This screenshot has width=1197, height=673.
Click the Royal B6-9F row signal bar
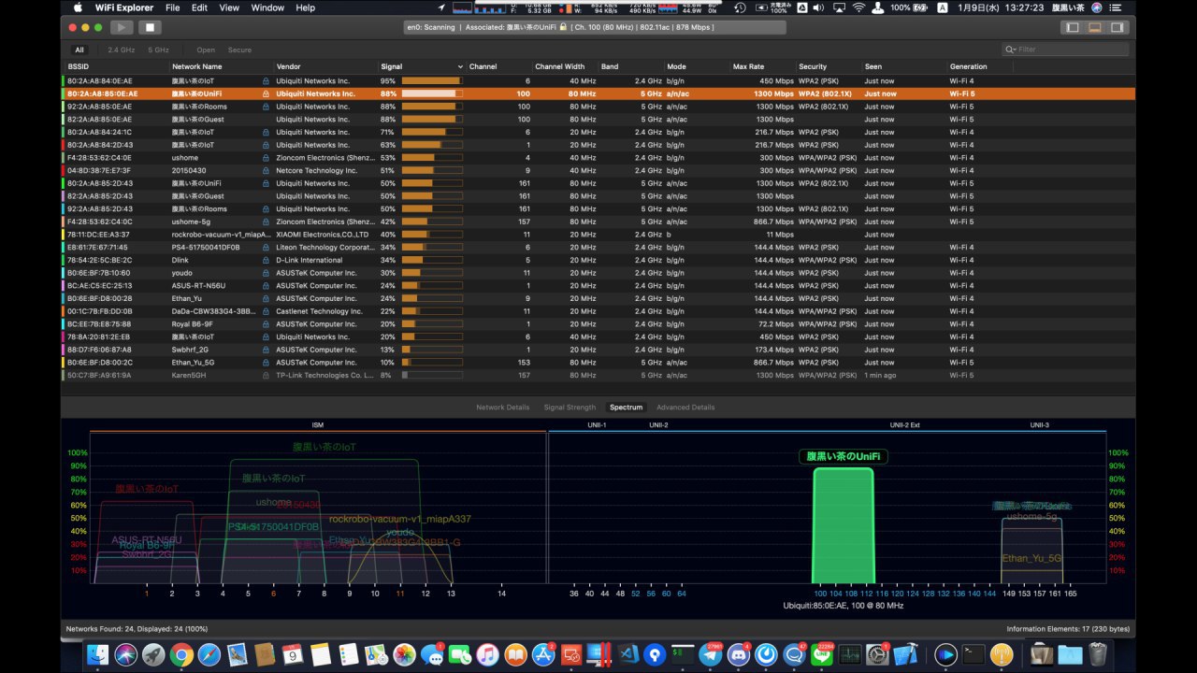(431, 324)
